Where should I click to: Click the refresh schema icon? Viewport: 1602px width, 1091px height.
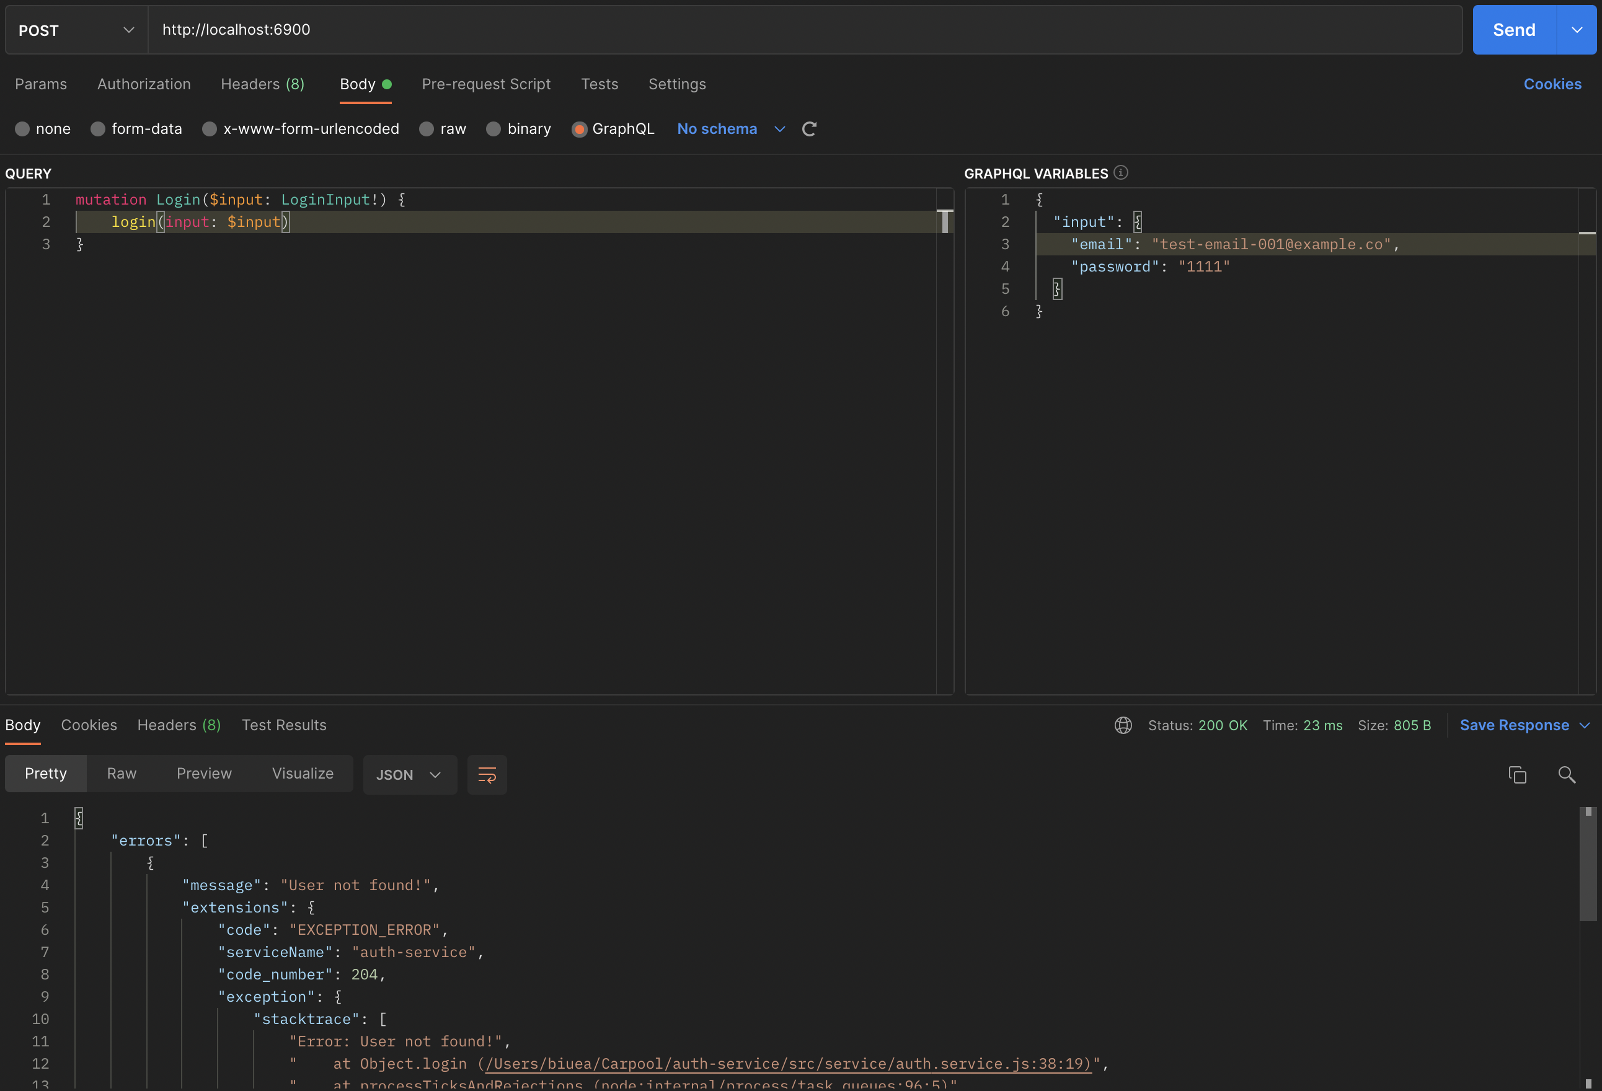809,129
